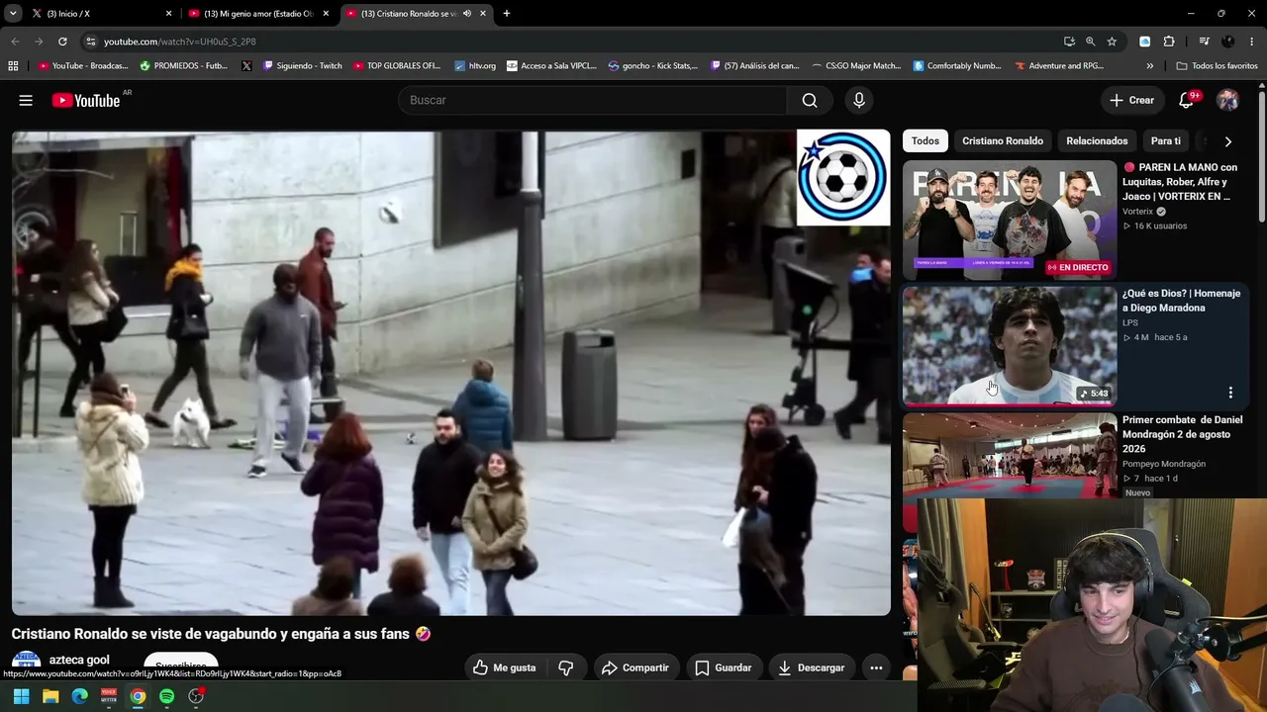Bookmark this page with the star

(1112, 42)
